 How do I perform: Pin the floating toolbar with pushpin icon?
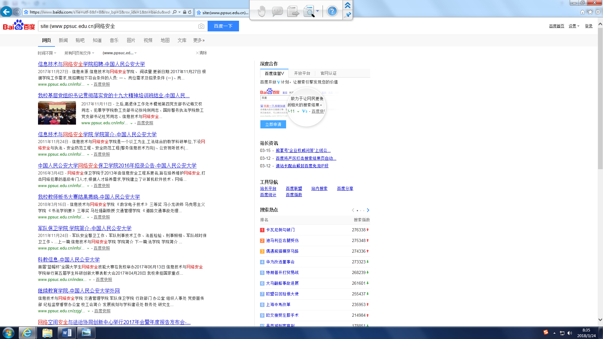click(x=348, y=15)
